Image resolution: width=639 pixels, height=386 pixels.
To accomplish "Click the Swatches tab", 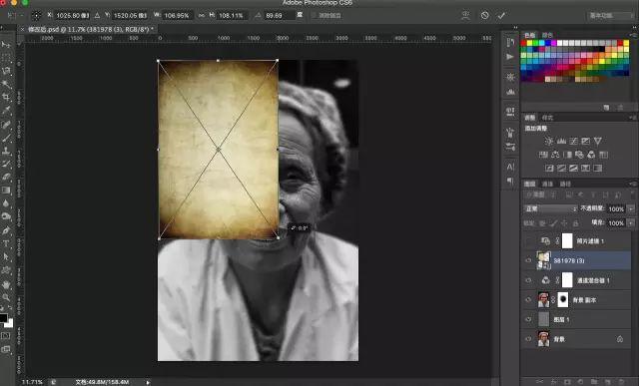I will pos(529,35).
